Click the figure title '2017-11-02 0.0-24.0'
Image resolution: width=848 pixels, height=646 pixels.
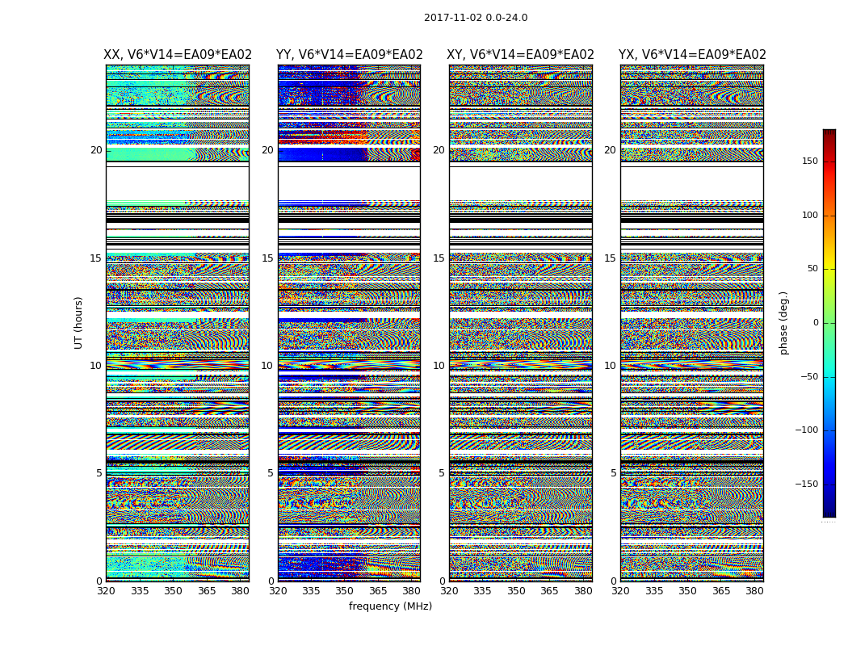(476, 18)
